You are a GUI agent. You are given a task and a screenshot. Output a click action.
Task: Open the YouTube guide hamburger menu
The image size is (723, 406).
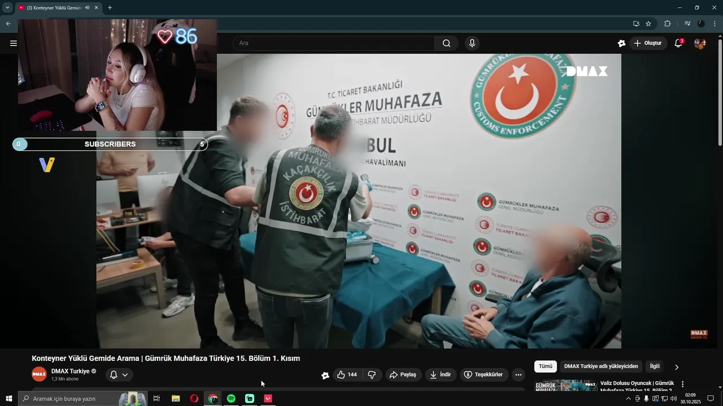pos(14,43)
